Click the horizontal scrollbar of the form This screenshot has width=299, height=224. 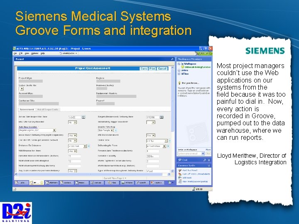tap(93, 174)
